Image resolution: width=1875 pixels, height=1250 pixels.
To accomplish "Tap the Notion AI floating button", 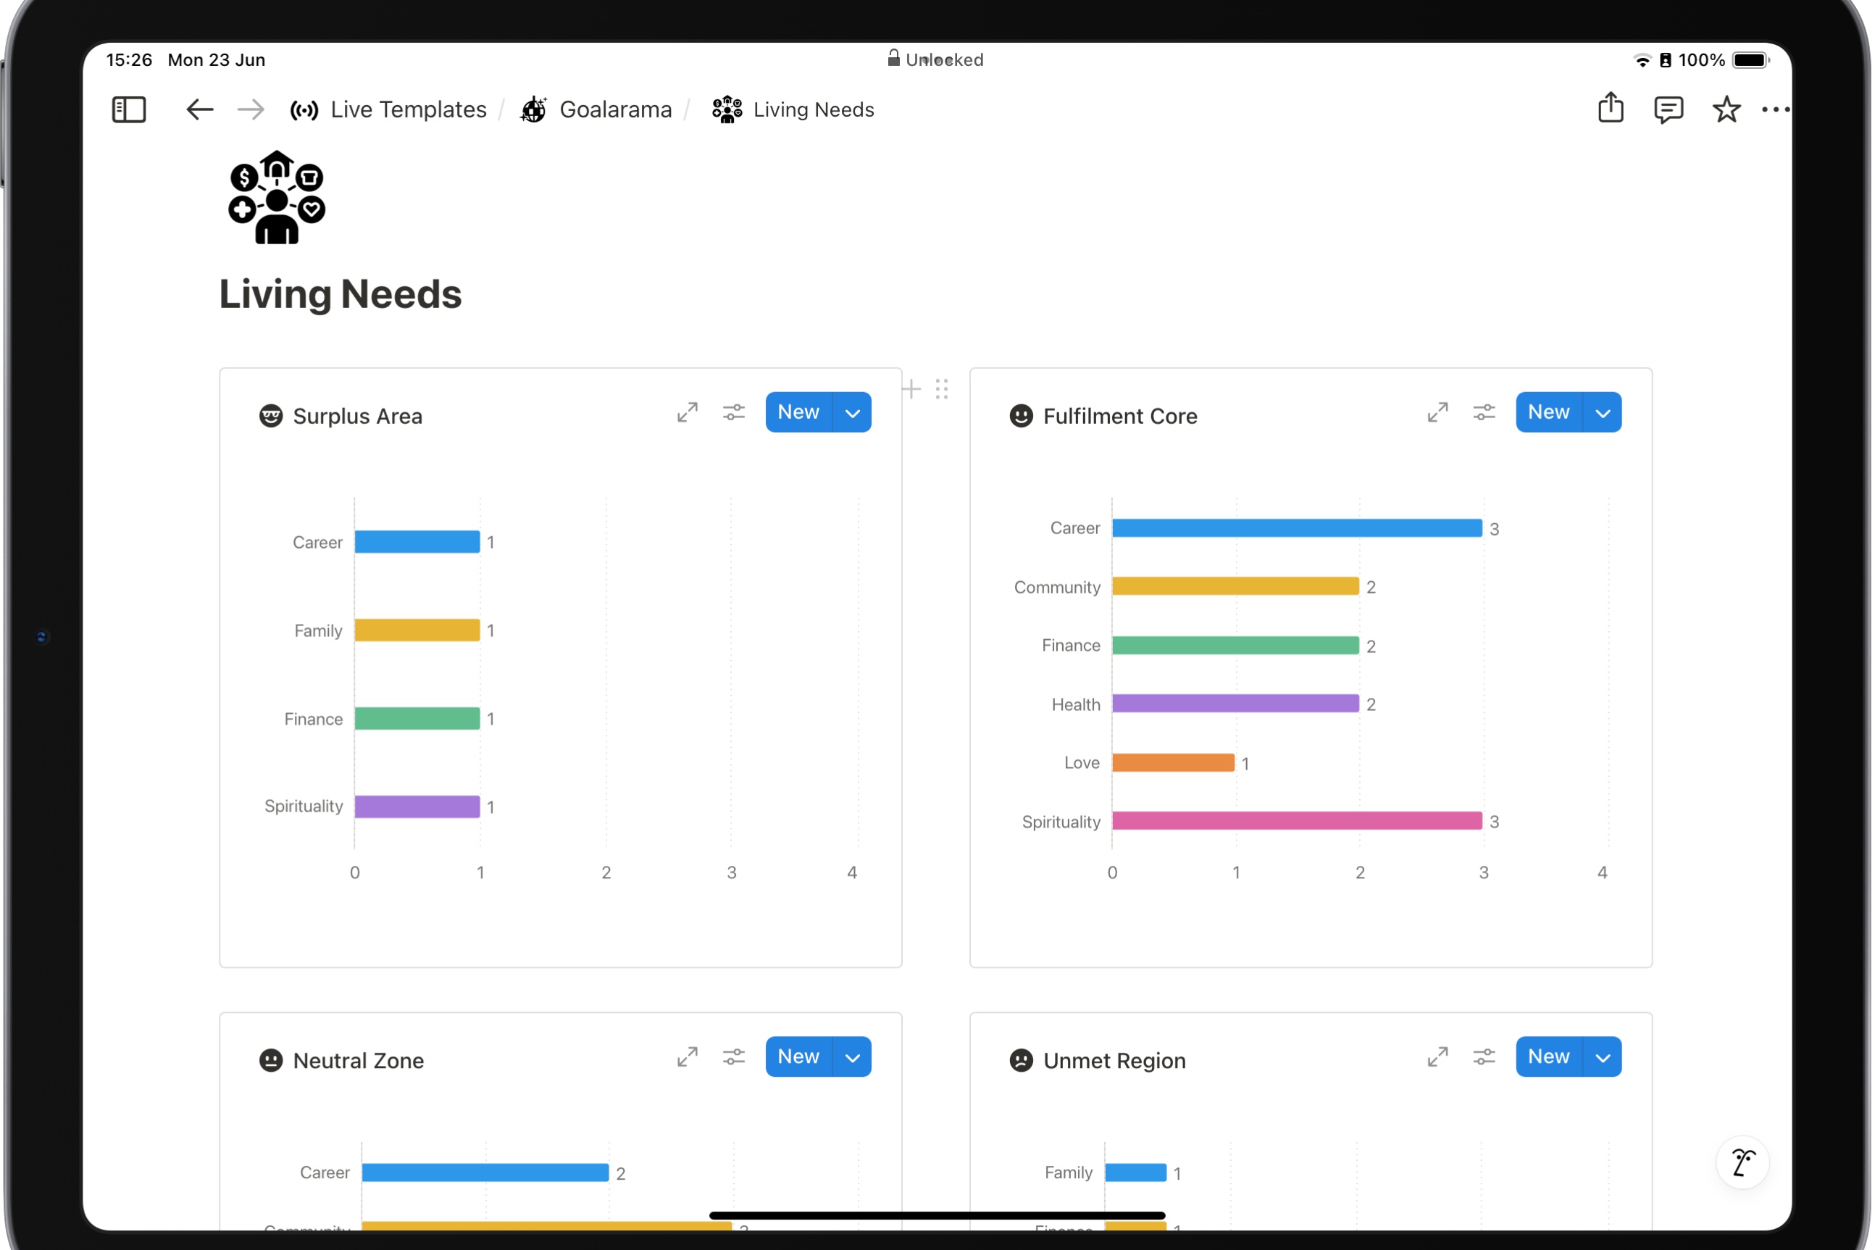I will [x=1742, y=1162].
